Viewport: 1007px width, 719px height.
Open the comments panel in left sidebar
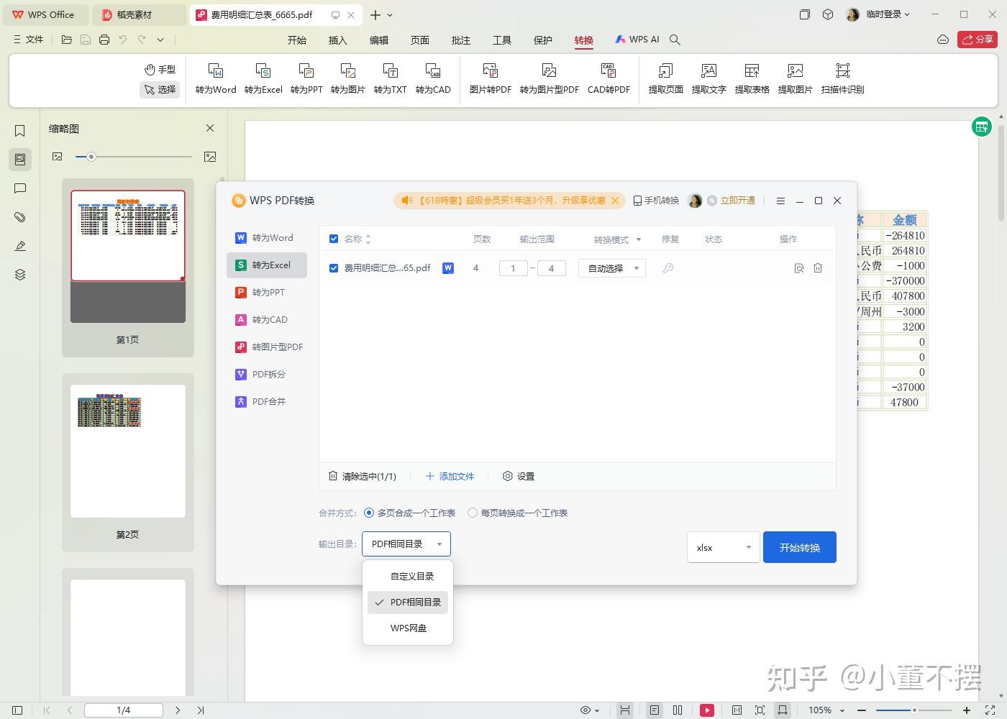coord(20,188)
